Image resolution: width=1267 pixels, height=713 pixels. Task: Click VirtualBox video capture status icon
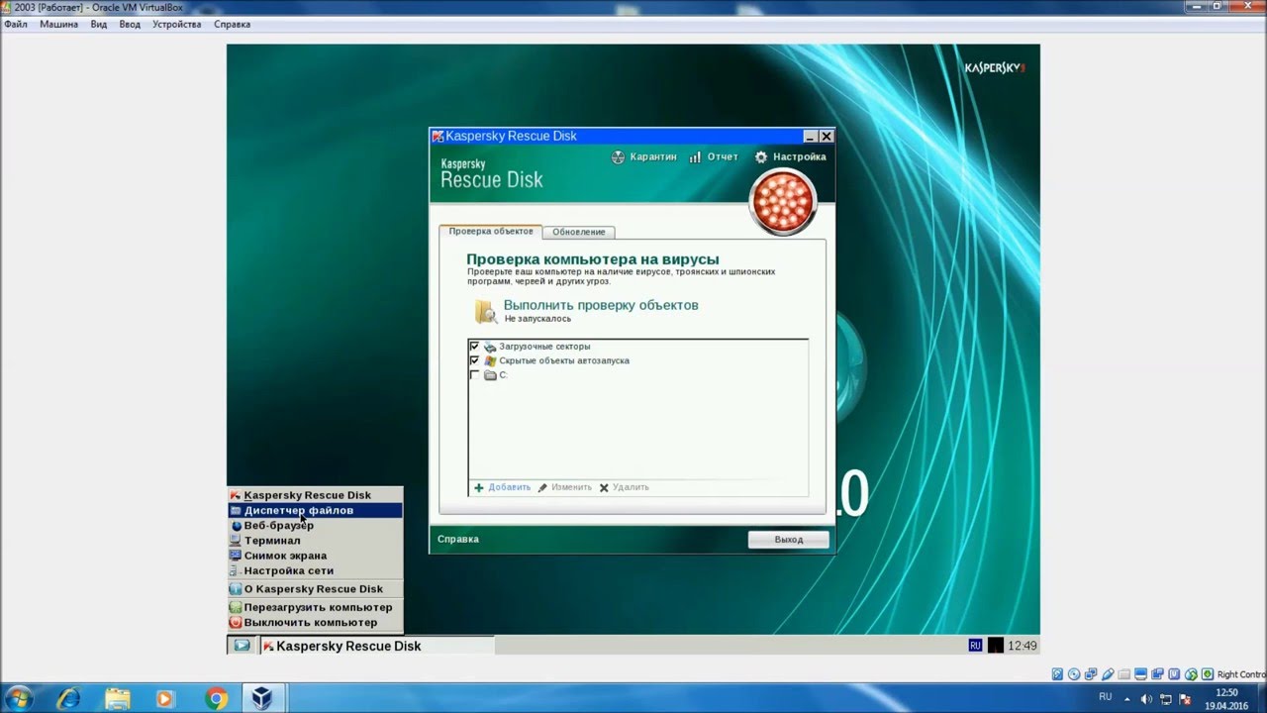[1157, 674]
